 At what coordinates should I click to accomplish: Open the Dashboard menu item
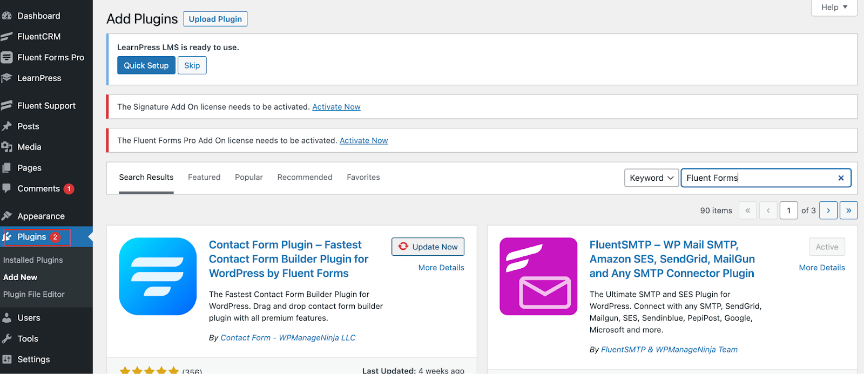(x=39, y=16)
